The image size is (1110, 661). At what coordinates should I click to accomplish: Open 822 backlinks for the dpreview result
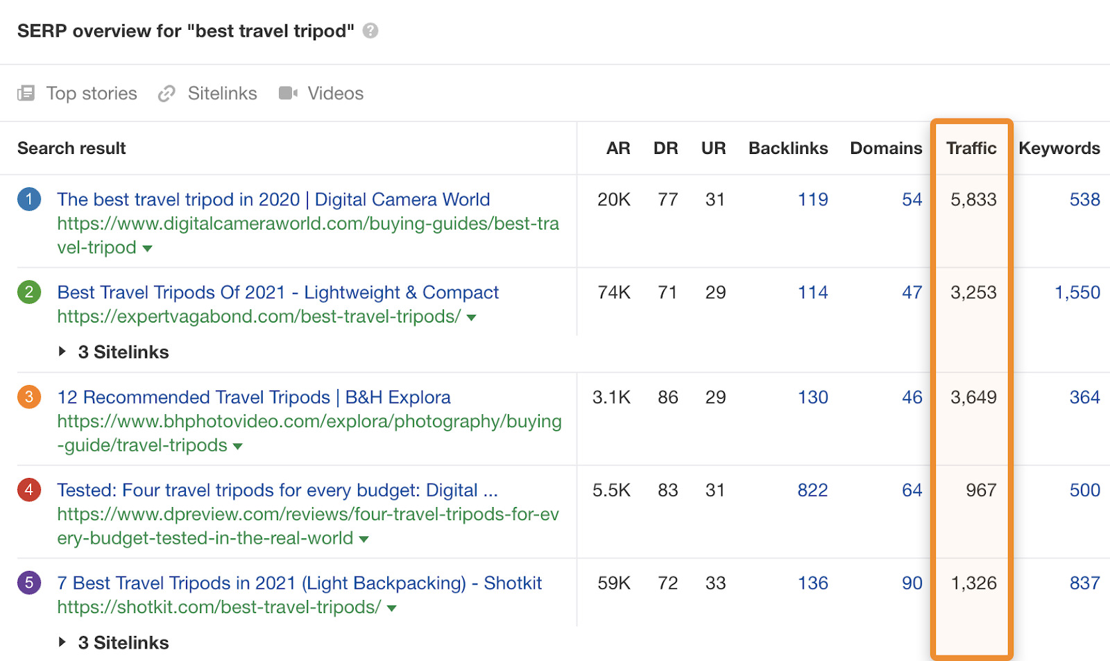(x=812, y=490)
